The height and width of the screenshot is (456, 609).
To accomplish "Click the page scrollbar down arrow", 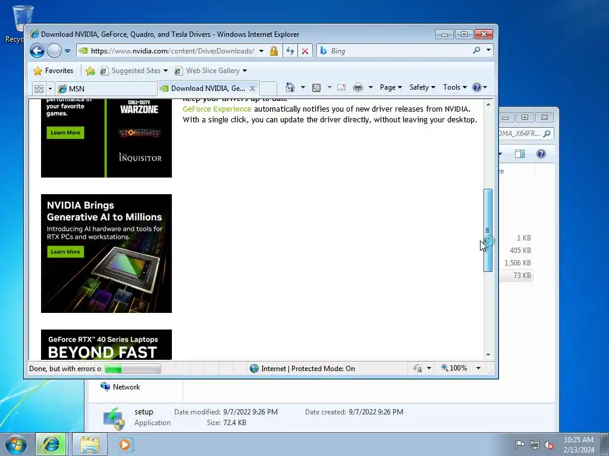I will pyautogui.click(x=488, y=355).
